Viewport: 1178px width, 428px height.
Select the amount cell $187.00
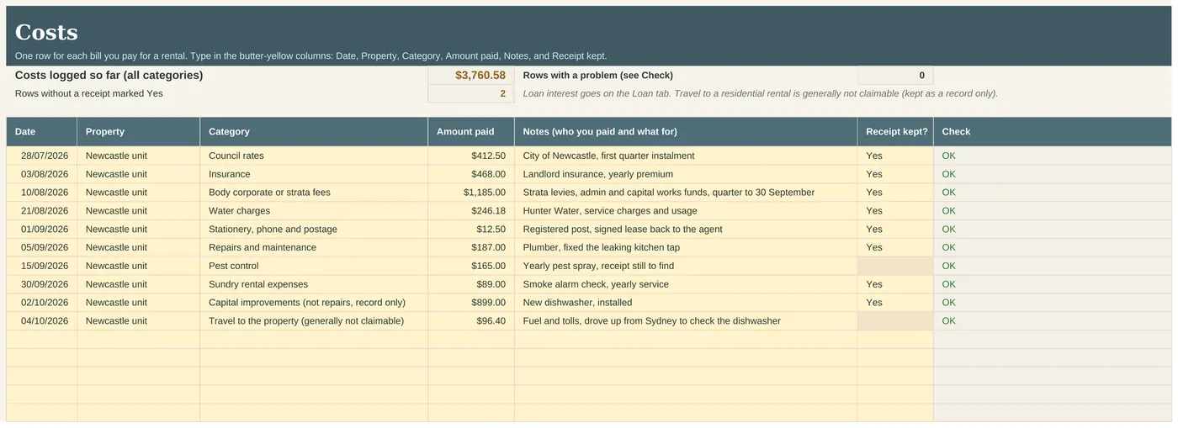[x=471, y=248]
